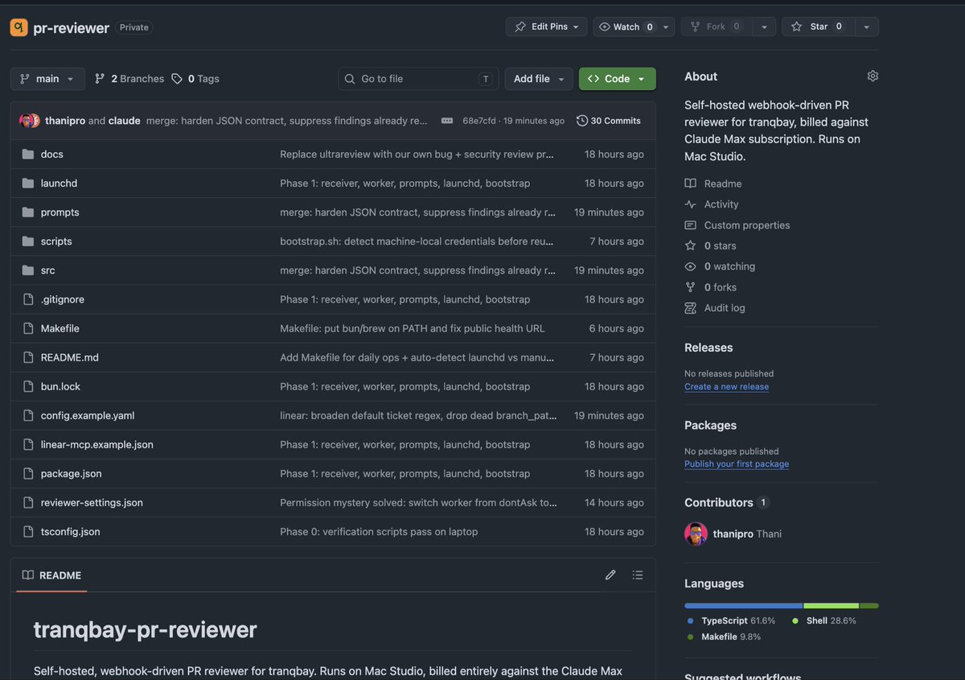Screen dimensions: 965x680
Task: Open the Releases heading link
Action: (x=708, y=348)
